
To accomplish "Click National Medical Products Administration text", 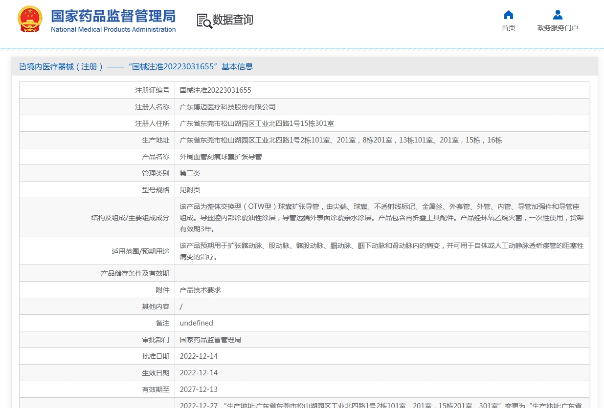I will [113, 29].
